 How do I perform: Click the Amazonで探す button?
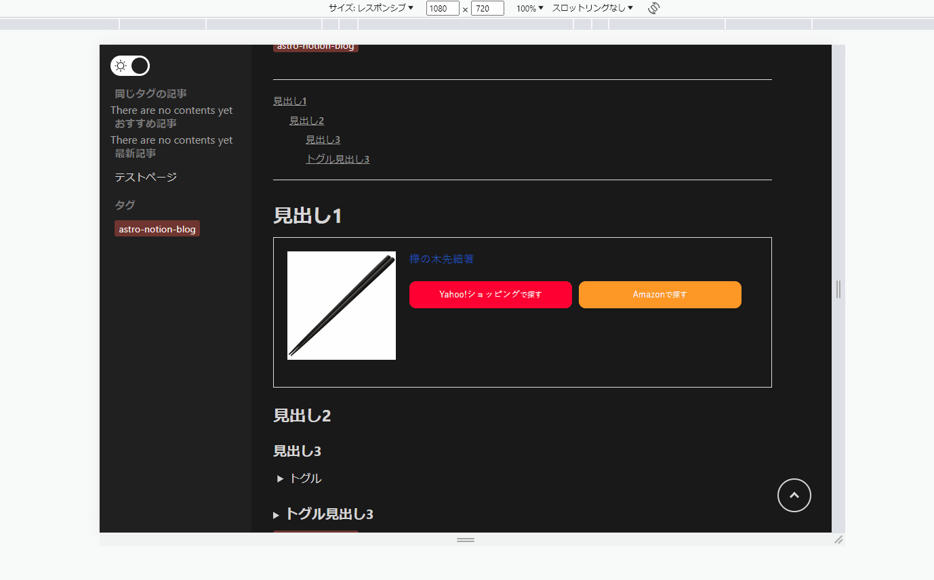659,295
